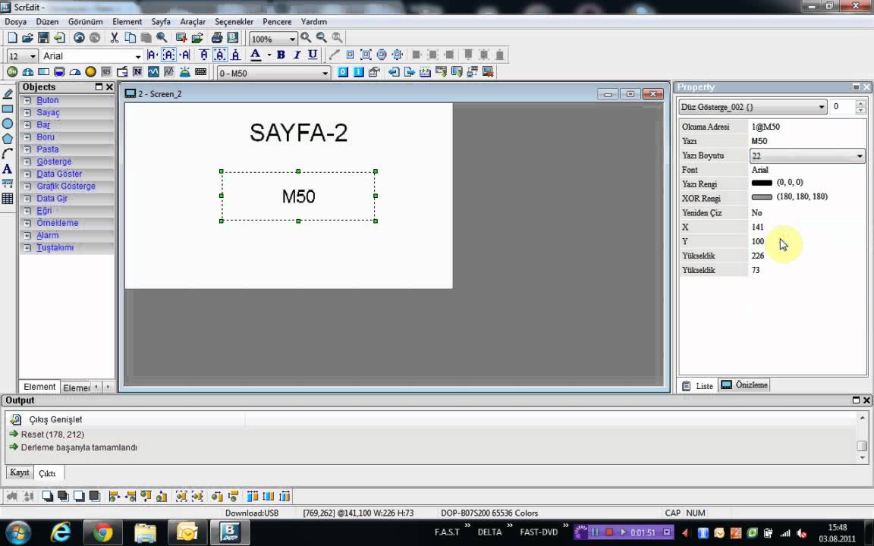Select the table grid tool in sidebar
The width and height of the screenshot is (874, 546).
coord(8,199)
